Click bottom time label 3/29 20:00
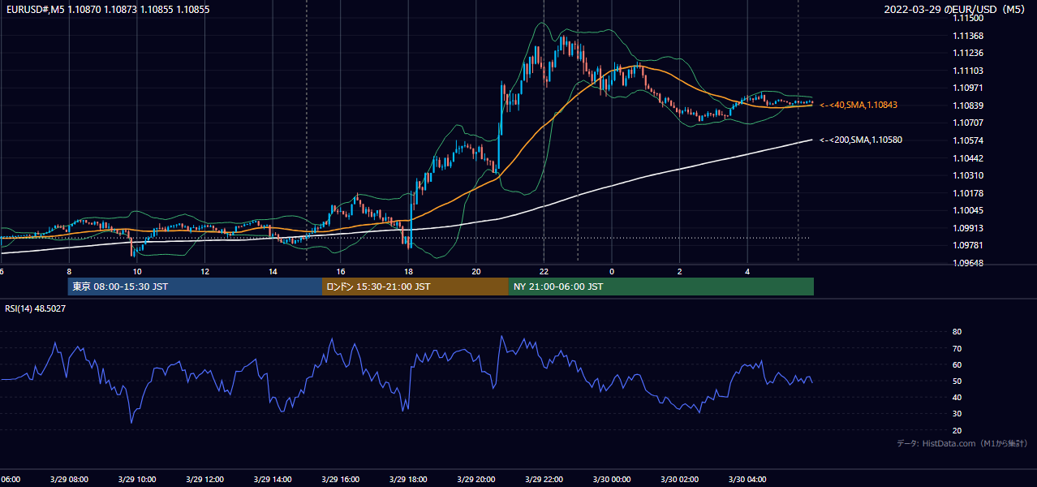1037x487 pixels. 476,479
